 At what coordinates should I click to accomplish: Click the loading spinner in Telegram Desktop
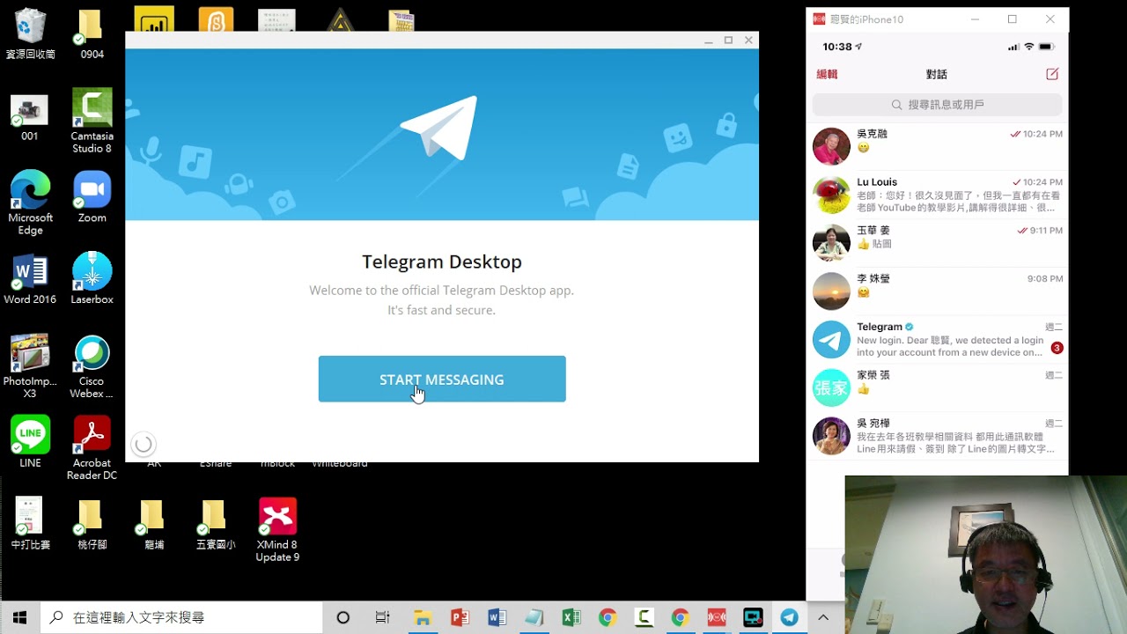coord(144,445)
